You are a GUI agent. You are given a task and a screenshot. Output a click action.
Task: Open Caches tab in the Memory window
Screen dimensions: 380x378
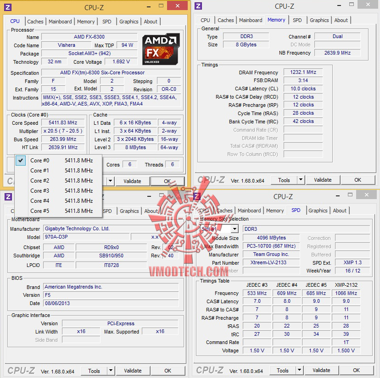tap(226, 20)
